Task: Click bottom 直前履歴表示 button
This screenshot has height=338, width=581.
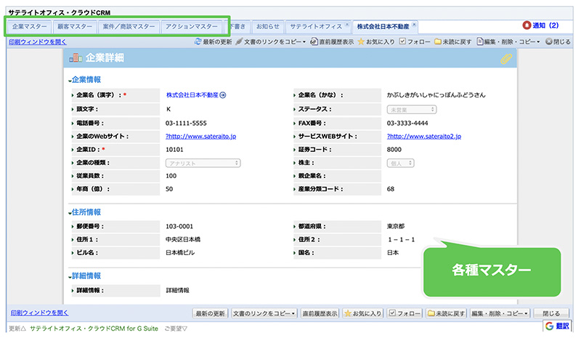Action: (x=320, y=313)
